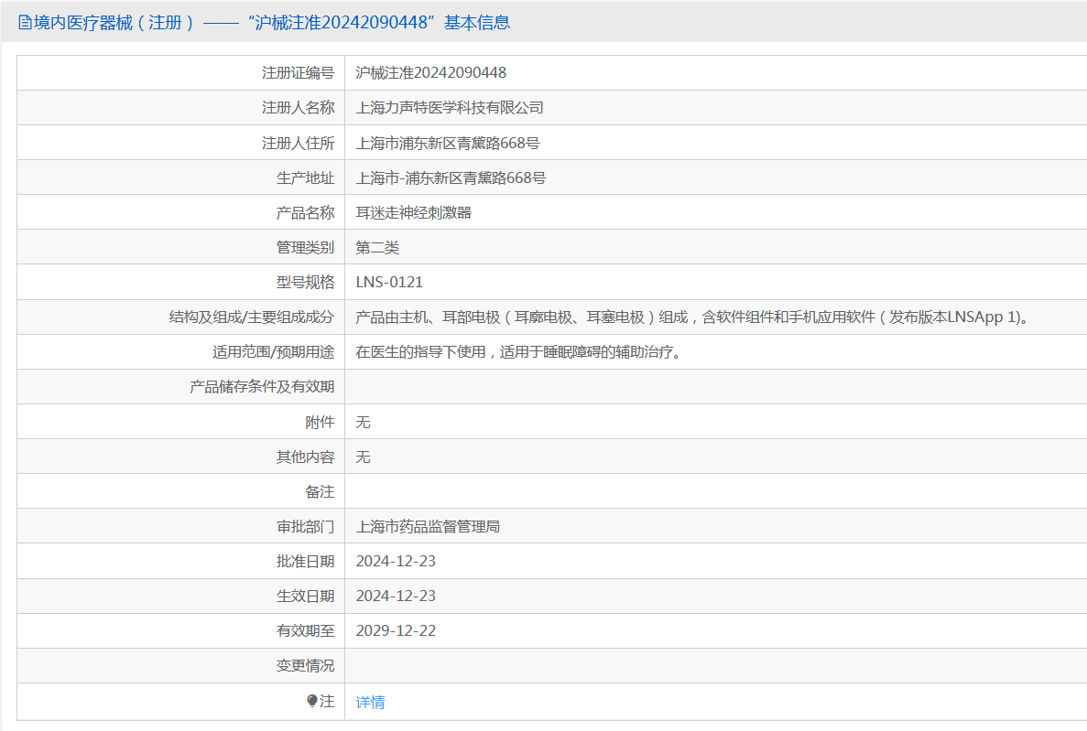Viewport: 1087px width, 731px height.
Task: Click the 附件 value 无
Action: click(x=363, y=422)
